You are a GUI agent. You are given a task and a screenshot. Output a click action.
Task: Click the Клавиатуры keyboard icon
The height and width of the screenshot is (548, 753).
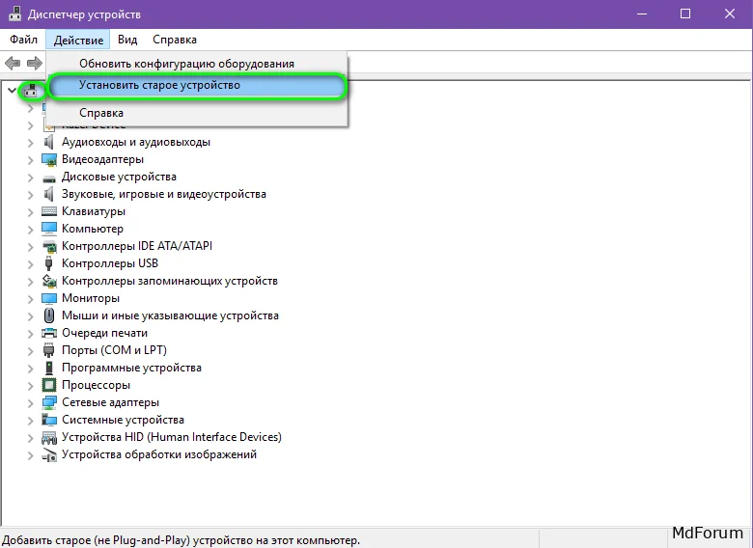[49, 211]
